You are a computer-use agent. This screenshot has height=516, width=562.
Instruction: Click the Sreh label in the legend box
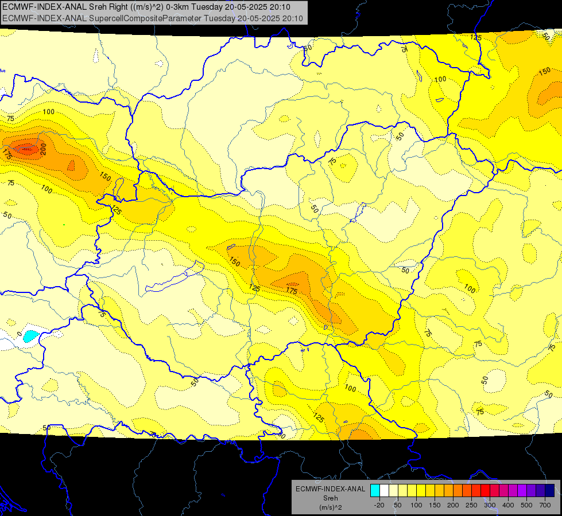330,498
